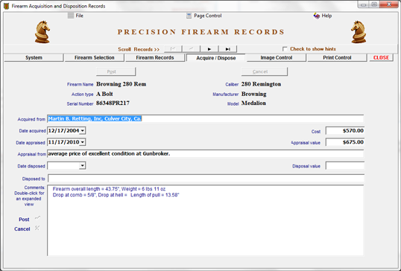401x271 pixels.
Task: Click the Page Control document icon
Action: [x=189, y=16]
